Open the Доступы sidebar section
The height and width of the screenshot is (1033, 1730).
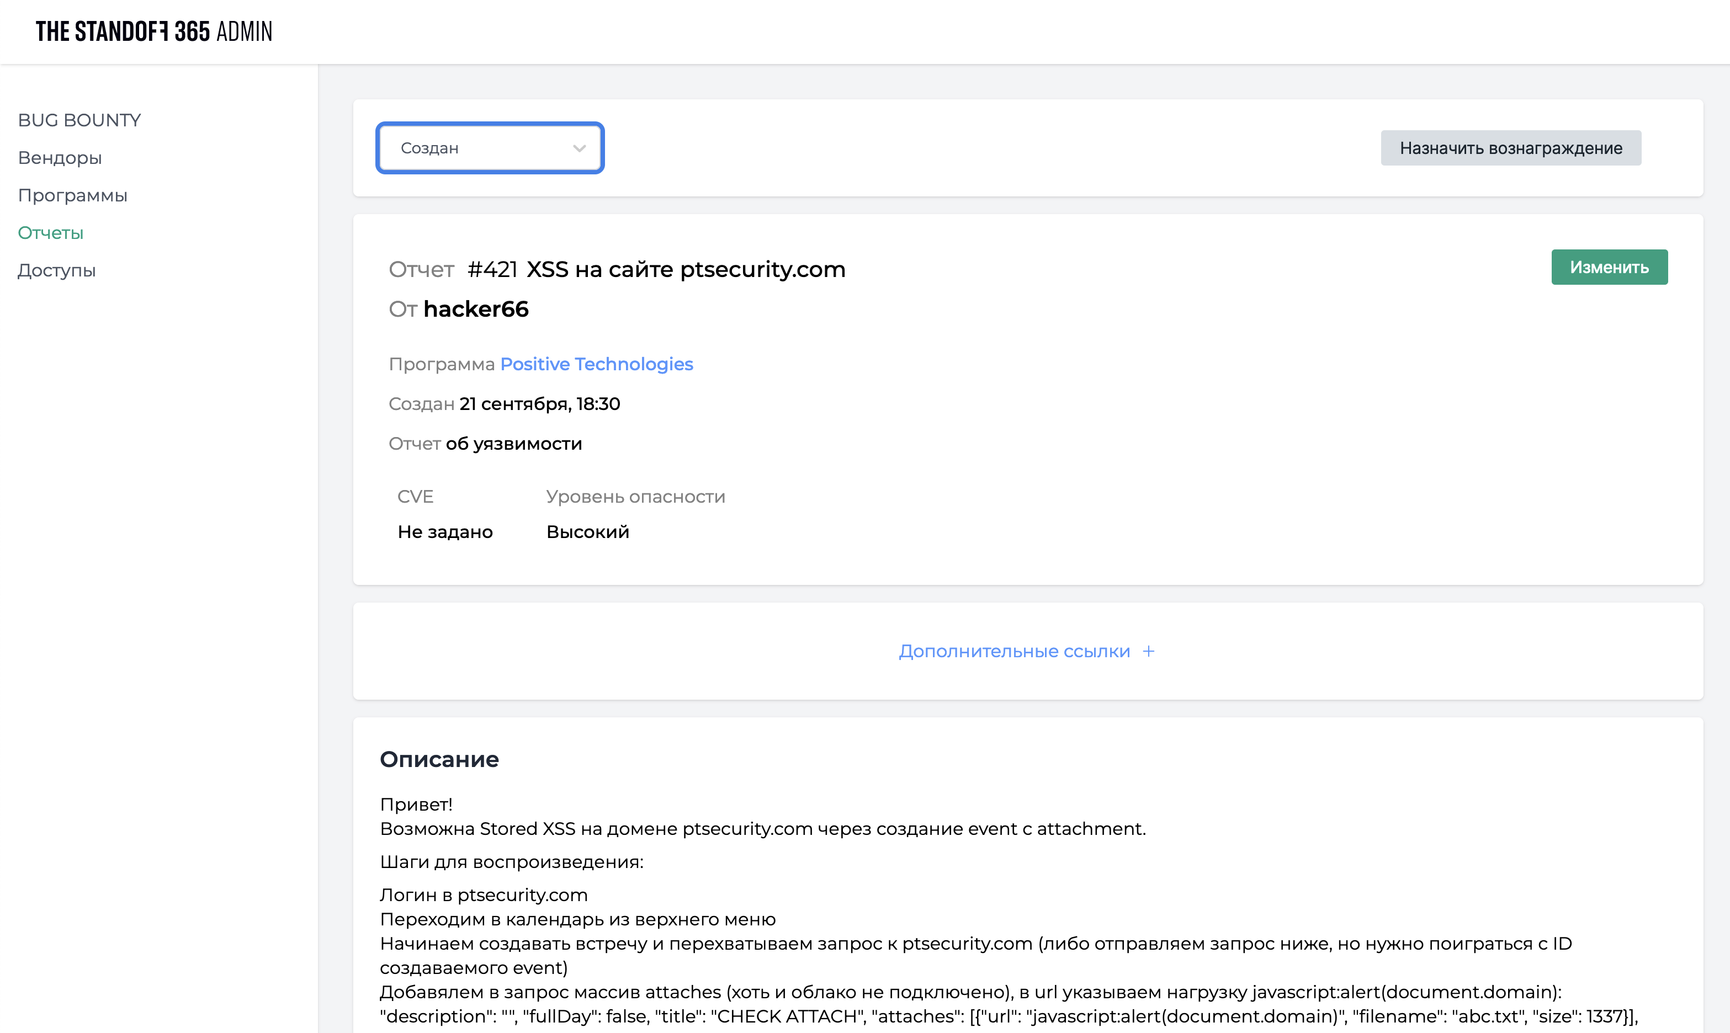(x=56, y=271)
